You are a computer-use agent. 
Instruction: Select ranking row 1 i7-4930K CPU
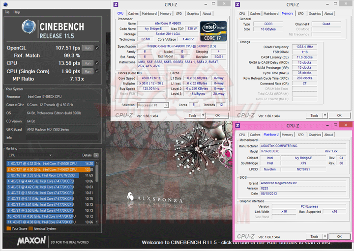[x=51, y=164]
